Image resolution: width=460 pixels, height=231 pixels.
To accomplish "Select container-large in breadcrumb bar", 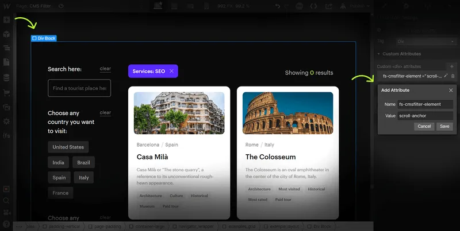I will click(x=147, y=226).
